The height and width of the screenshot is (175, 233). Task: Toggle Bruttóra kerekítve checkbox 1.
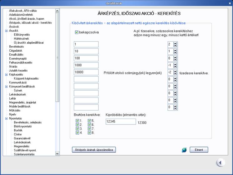coord(77,121)
